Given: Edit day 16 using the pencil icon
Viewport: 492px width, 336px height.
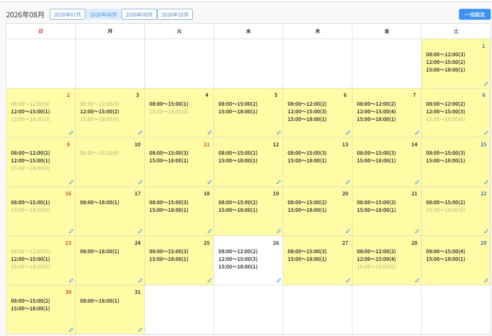Looking at the screenshot, I should [x=71, y=231].
